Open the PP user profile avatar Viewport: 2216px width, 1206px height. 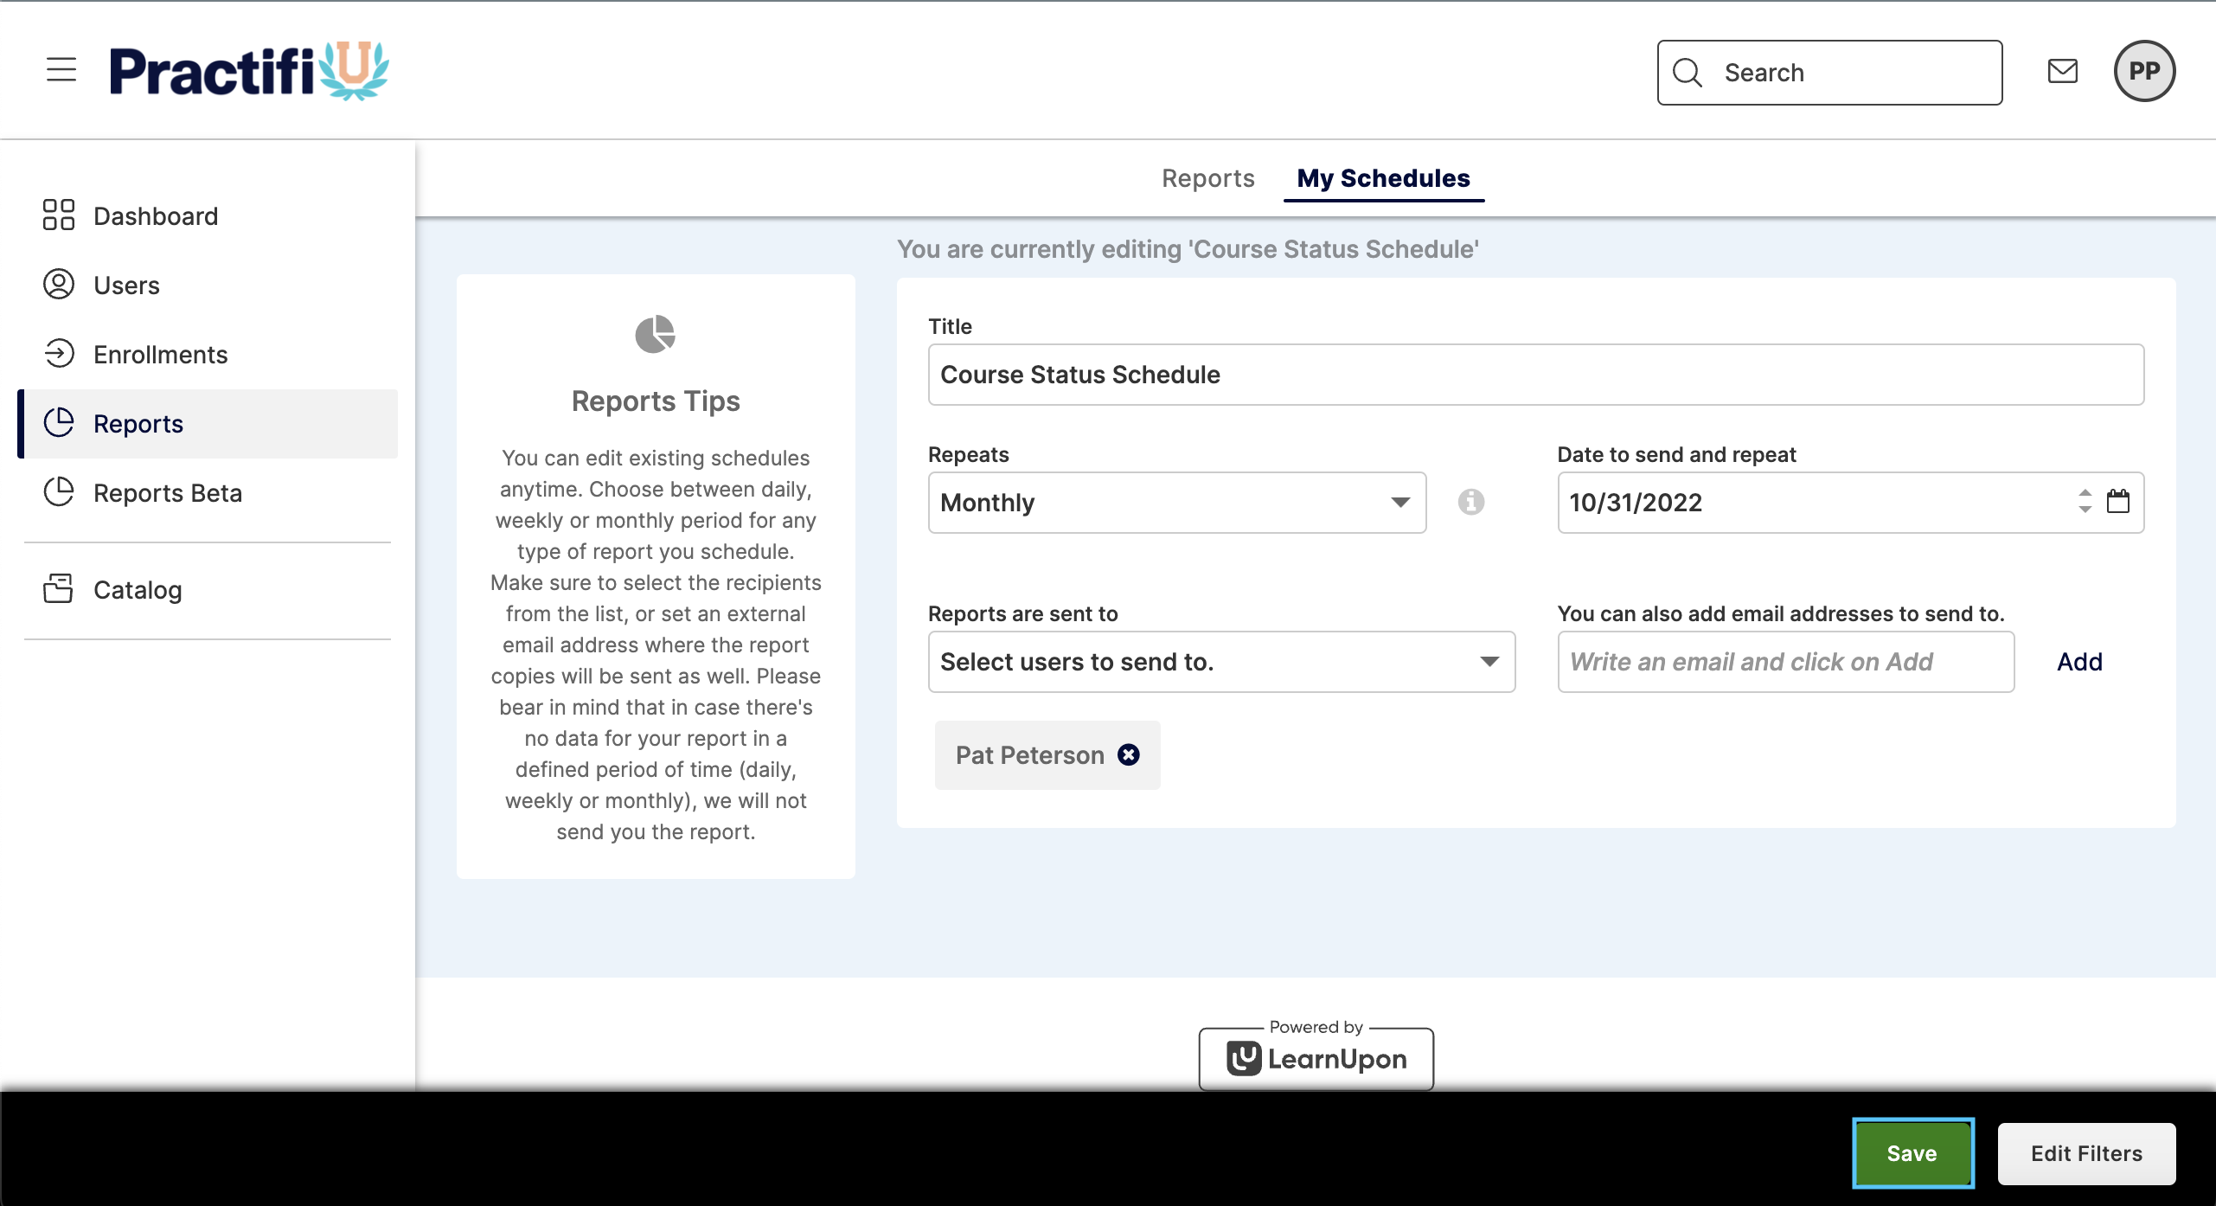coord(2144,71)
